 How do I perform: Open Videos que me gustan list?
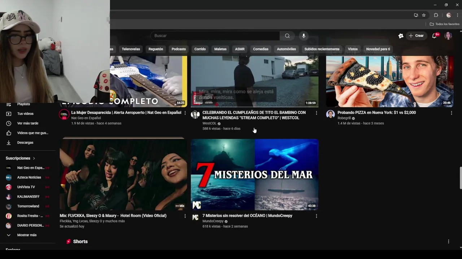(28, 133)
